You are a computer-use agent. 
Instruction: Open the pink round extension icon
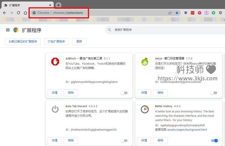(x=199, y=13)
